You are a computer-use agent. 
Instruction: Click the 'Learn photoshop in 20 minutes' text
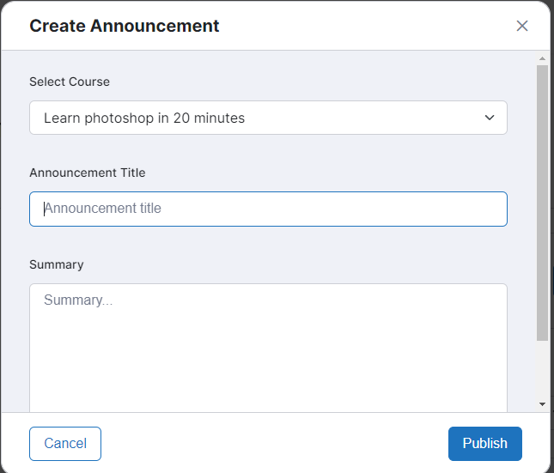pos(144,118)
